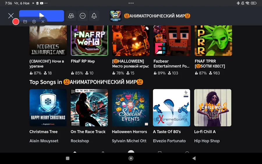Open the recorder folder icon
Screen dimensions: 262x164
point(25,22)
